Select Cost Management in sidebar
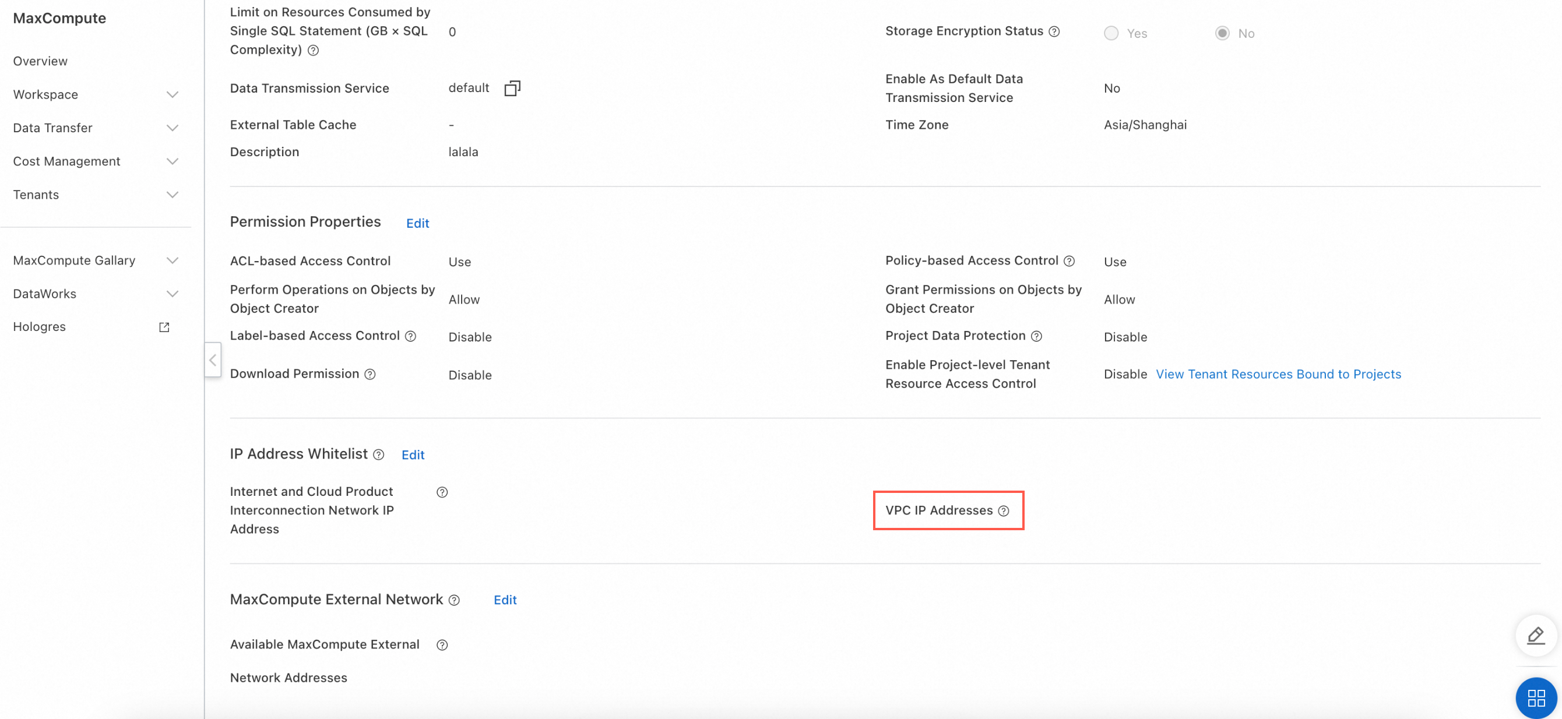 point(66,161)
